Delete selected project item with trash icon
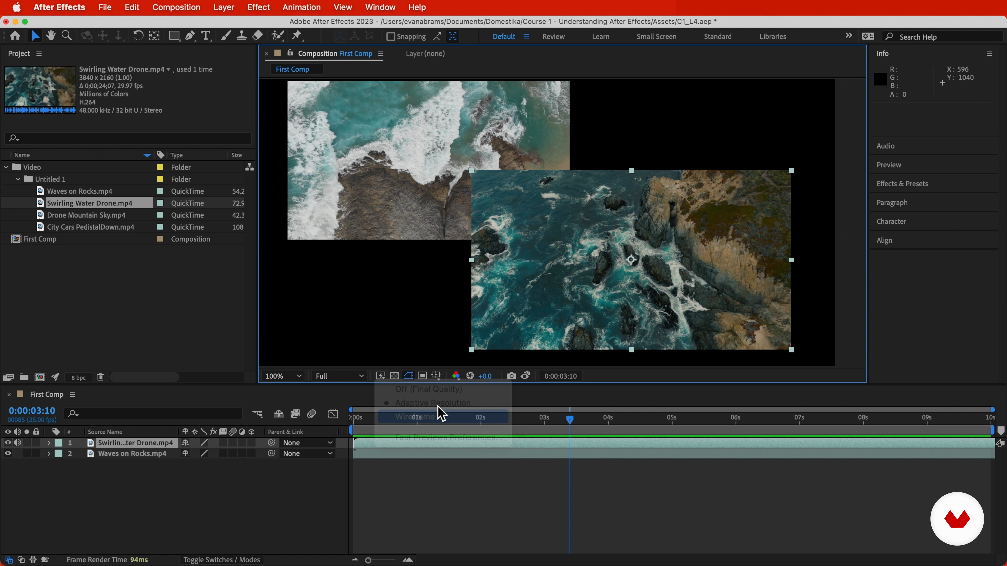This screenshot has height=566, width=1007. tap(100, 377)
